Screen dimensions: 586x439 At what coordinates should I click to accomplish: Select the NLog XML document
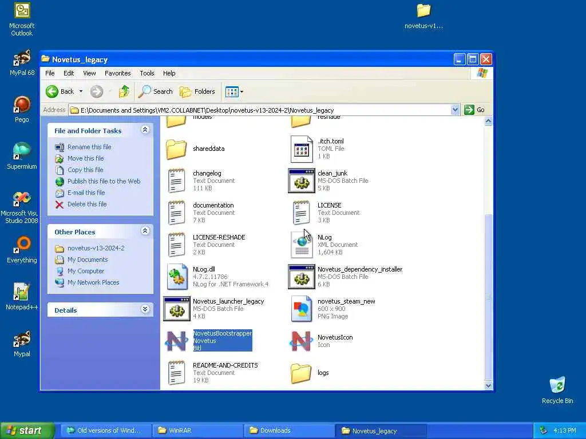pos(324,245)
